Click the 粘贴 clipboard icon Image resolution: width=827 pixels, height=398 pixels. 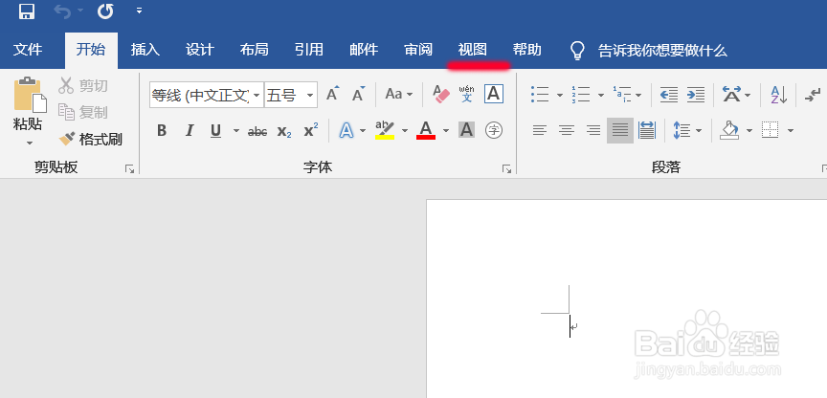pos(30,96)
